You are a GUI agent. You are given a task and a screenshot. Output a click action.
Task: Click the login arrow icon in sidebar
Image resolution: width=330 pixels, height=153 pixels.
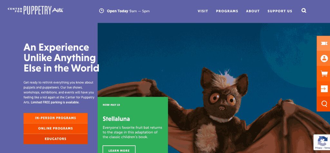point(324,89)
